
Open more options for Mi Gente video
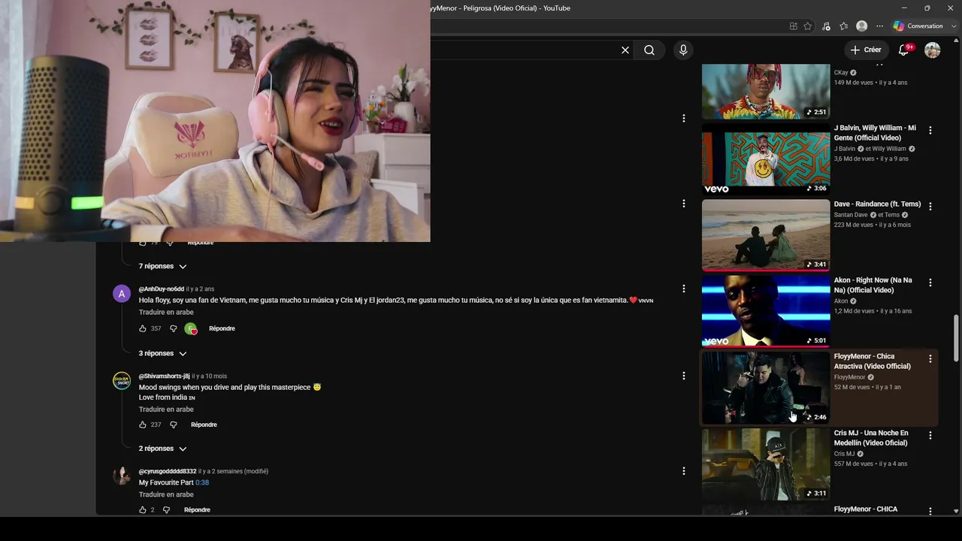(930, 131)
